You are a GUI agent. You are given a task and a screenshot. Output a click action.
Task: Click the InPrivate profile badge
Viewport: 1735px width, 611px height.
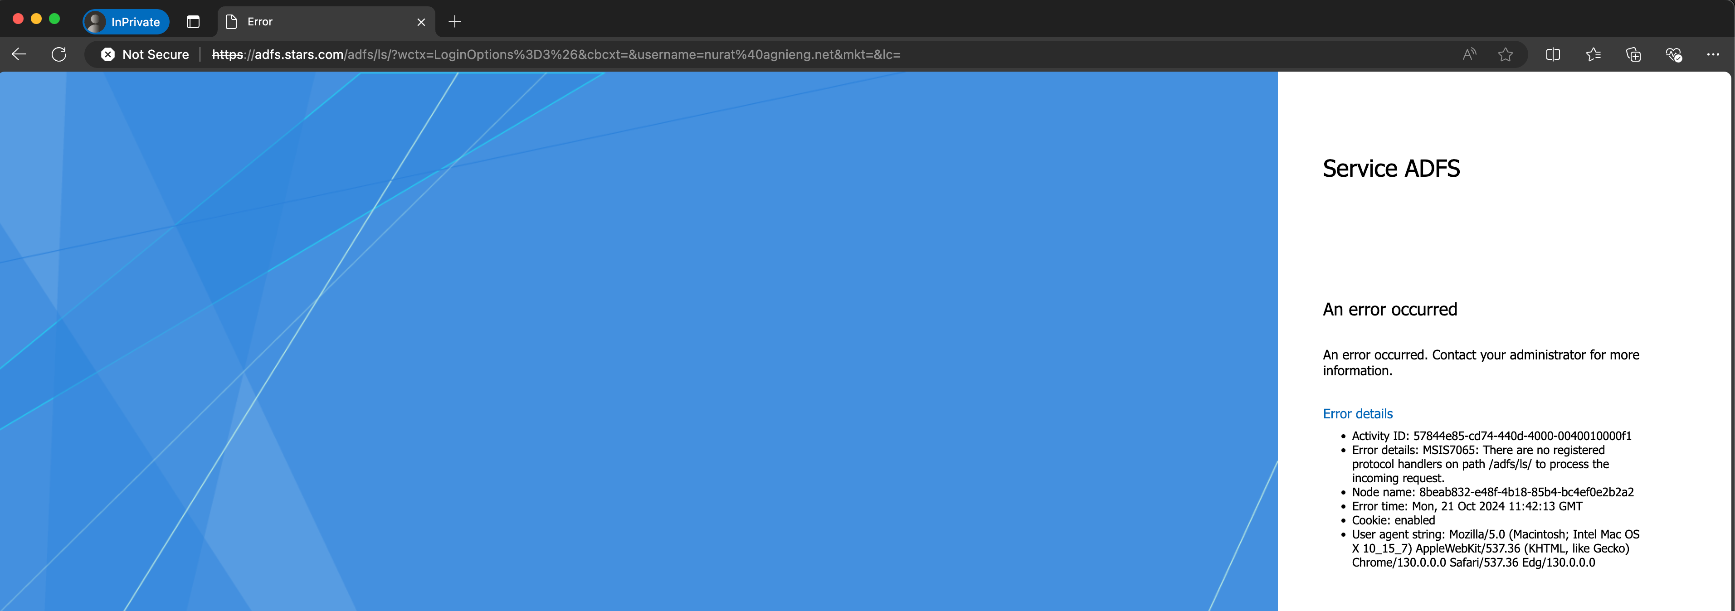coord(126,22)
